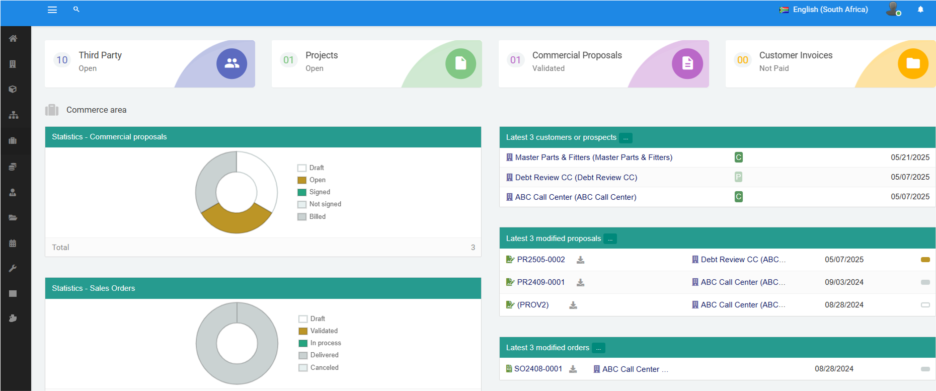Viewport: 936px width, 391px height.
Task: Open the coins billing icon in sidebar
Action: [x=13, y=167]
